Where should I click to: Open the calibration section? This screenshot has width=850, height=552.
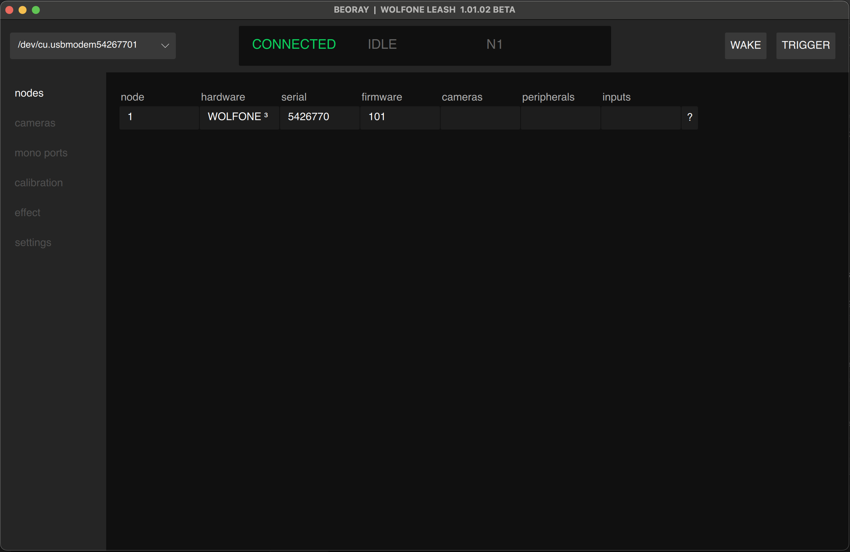[x=38, y=182]
